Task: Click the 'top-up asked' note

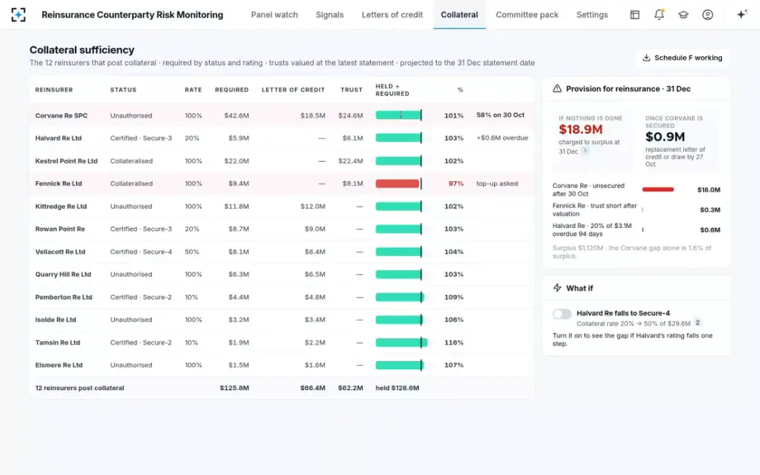Action: click(497, 184)
